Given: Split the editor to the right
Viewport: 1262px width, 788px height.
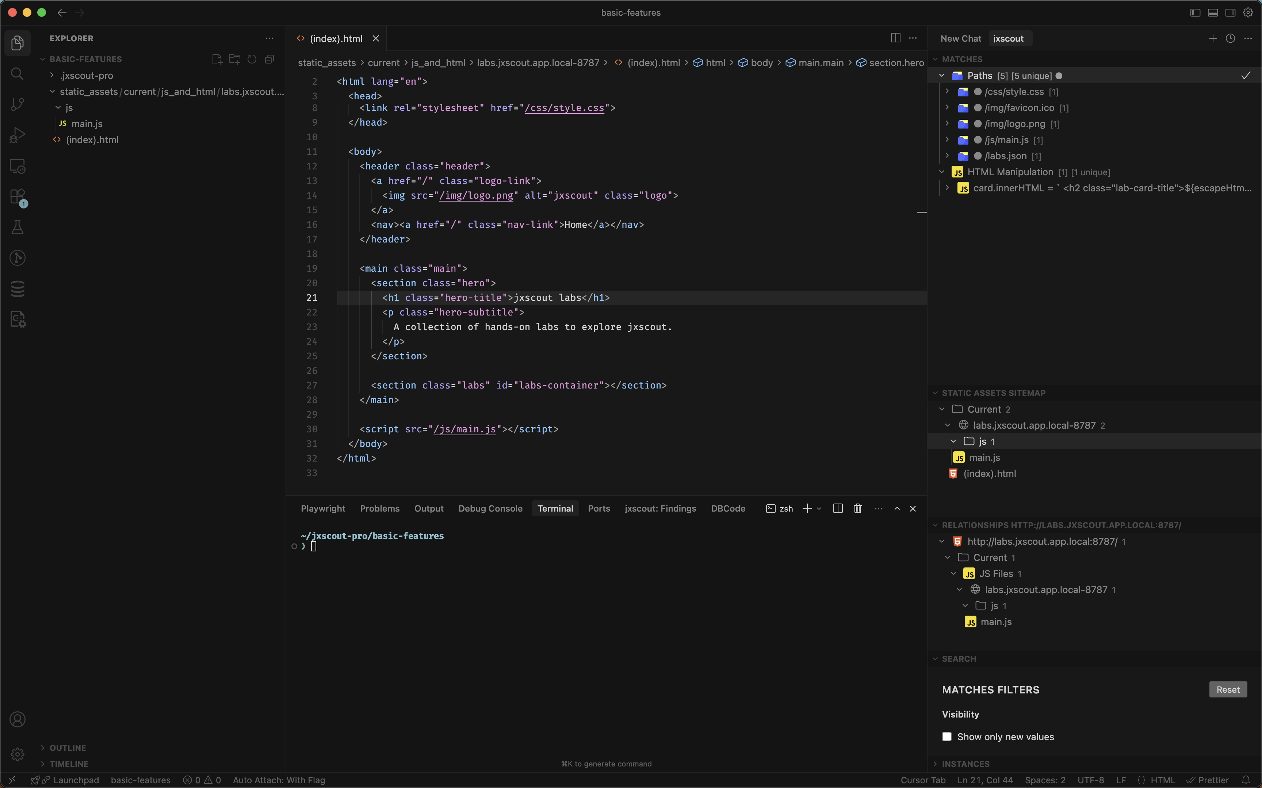Looking at the screenshot, I should [895, 38].
